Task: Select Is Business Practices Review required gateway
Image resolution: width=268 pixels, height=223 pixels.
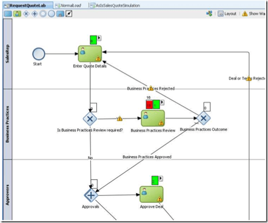Action: (90, 119)
